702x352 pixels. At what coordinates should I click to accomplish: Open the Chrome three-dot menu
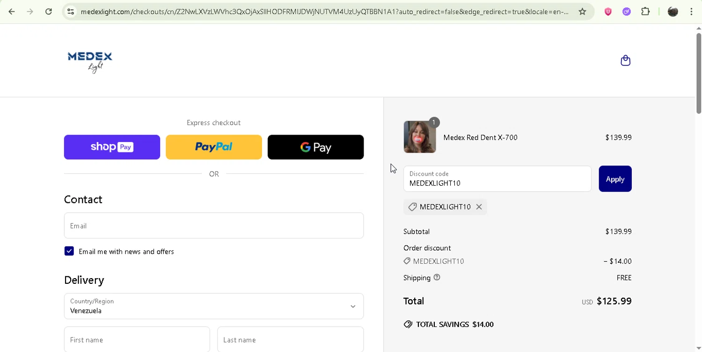pos(691,12)
